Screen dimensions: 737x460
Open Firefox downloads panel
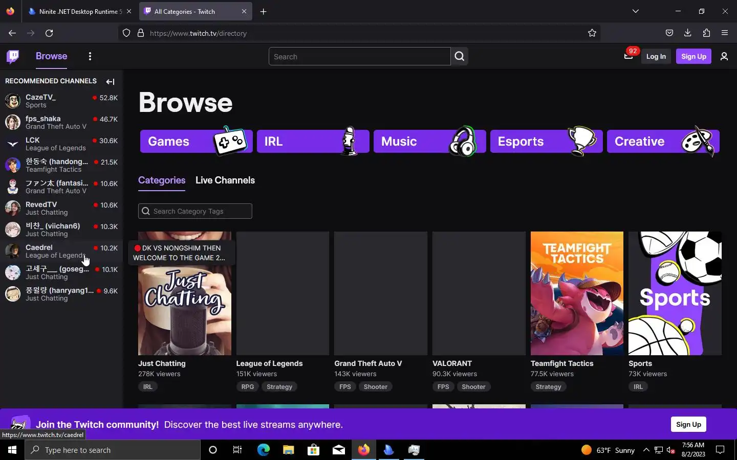(x=687, y=33)
